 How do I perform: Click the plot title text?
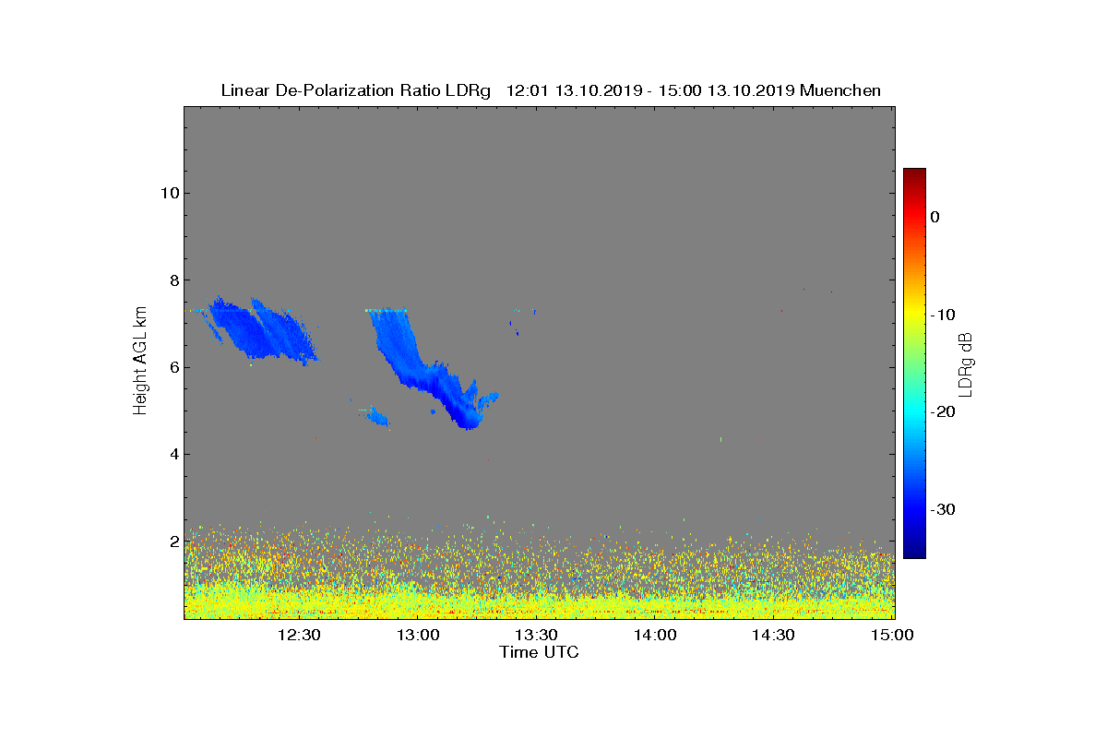551,90
